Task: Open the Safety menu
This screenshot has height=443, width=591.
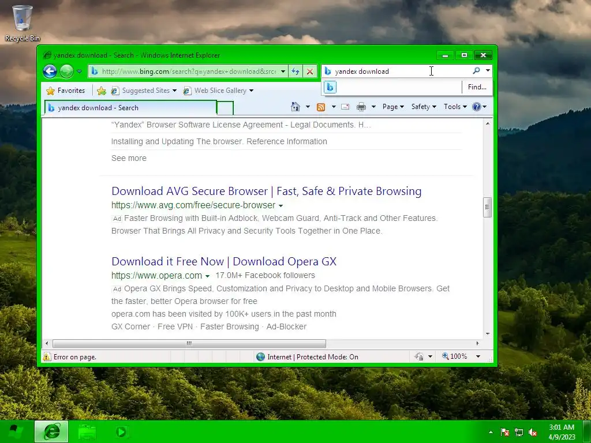Action: pyautogui.click(x=424, y=107)
